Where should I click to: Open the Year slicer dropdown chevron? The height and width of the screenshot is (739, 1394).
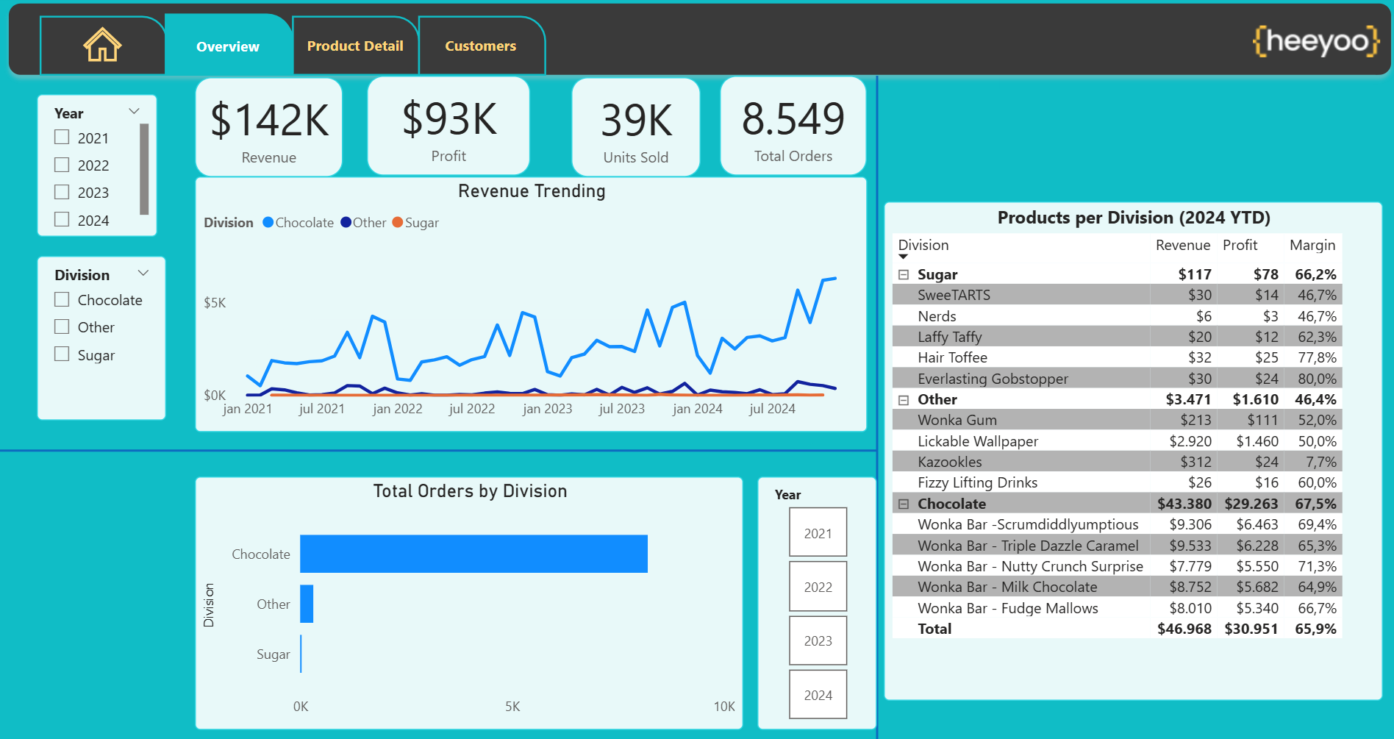click(135, 111)
